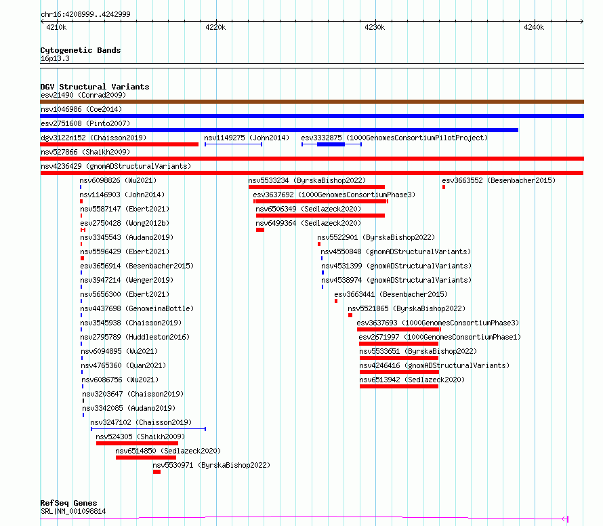Select nsv4246416 (gnomADStructuralVariants) label
The width and height of the screenshot is (603, 526).
coord(434,365)
